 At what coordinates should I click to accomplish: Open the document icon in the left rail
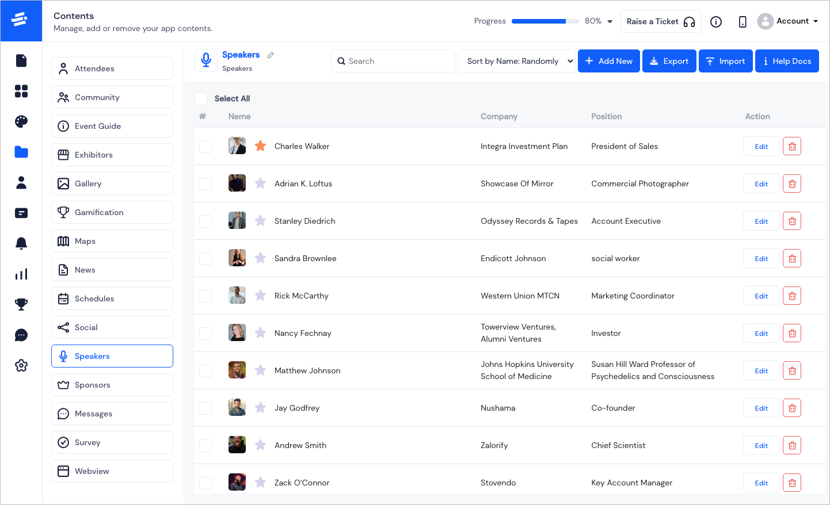tap(21, 60)
